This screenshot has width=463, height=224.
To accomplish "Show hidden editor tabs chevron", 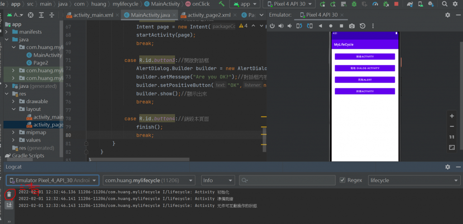I will (x=262, y=15).
